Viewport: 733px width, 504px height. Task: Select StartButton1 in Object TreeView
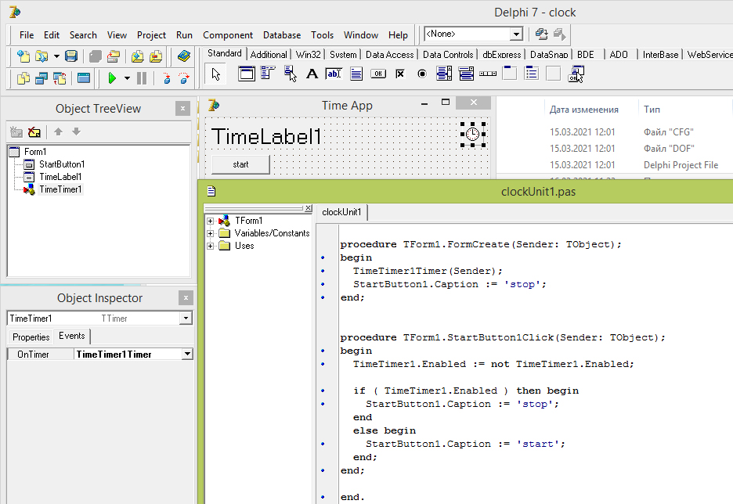coord(62,164)
